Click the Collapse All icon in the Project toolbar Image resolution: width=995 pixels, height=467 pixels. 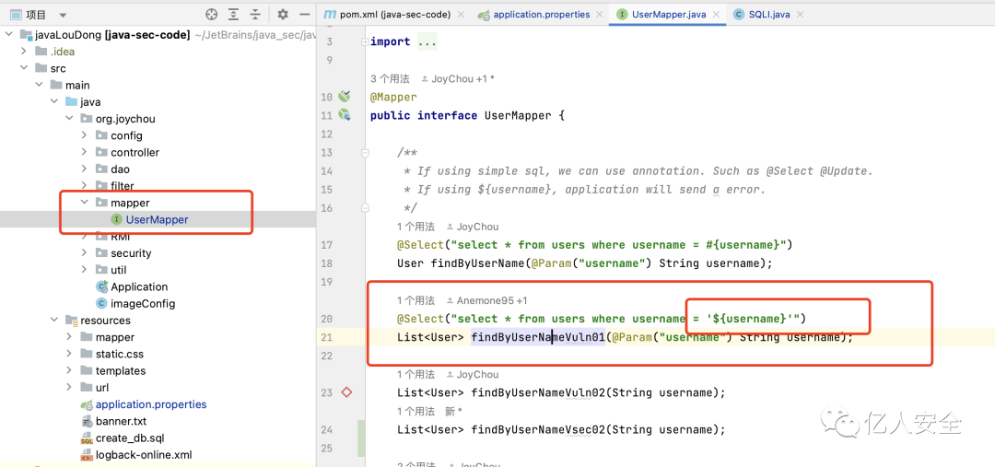pos(255,14)
